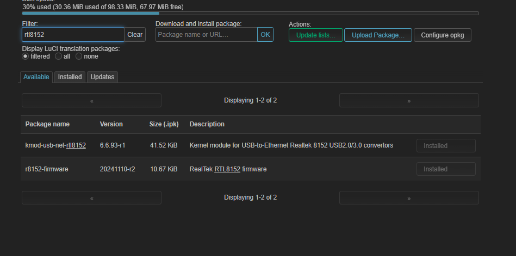Switch to the Installed tab
Image resolution: width=516 pixels, height=256 pixels.
pyautogui.click(x=70, y=77)
